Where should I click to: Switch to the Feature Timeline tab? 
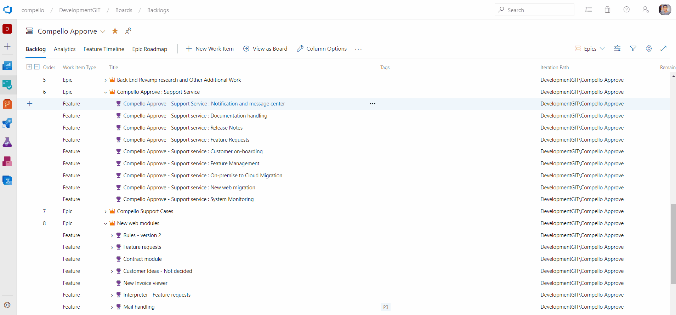click(104, 49)
